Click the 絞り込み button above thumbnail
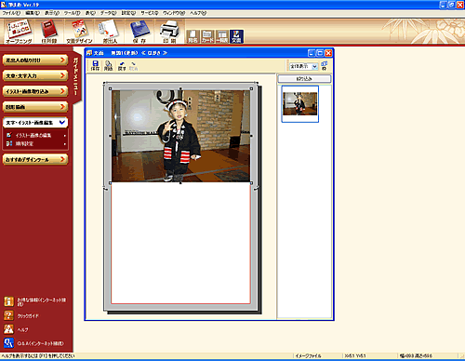The image size is (465, 361). [x=304, y=79]
